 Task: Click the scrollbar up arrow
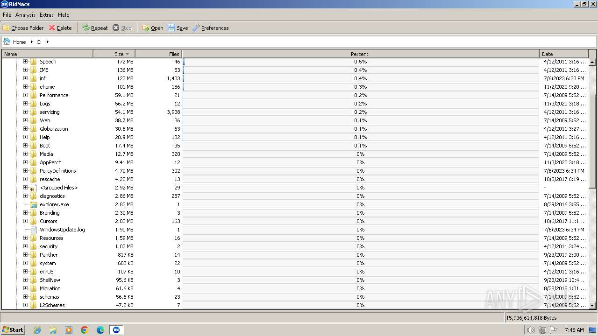(x=592, y=62)
